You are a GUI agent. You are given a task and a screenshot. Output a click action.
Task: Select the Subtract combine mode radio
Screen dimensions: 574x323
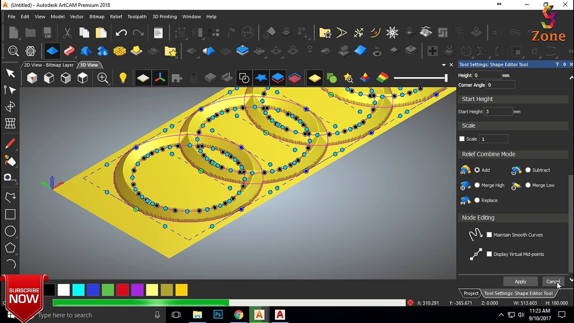pos(528,170)
